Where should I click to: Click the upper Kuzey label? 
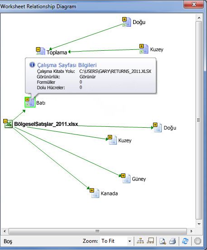tap(157, 49)
